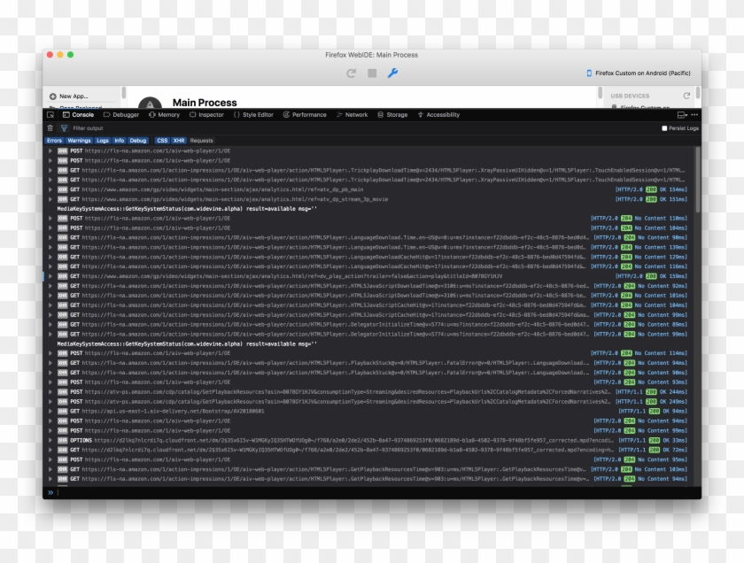
Task: Enable the Persist Logs checkbox
Action: point(665,128)
